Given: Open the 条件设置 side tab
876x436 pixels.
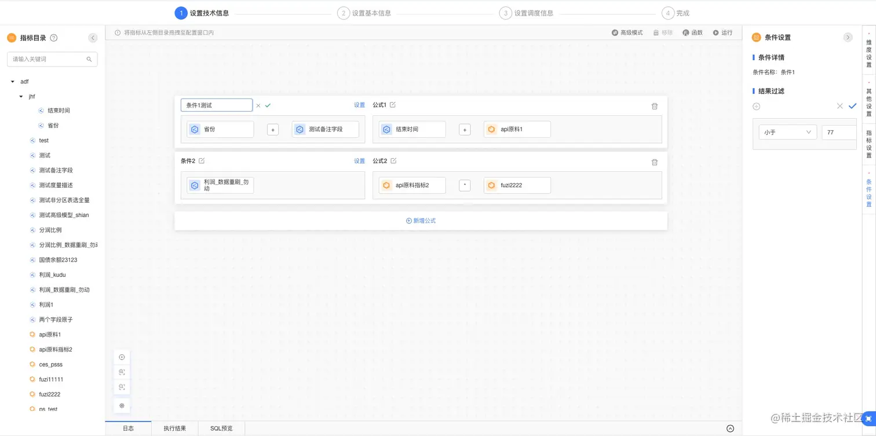Looking at the screenshot, I should pos(868,190).
